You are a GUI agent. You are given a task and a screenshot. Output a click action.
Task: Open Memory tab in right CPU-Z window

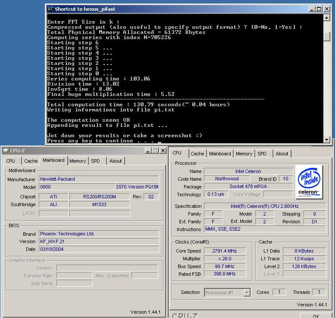tap(244, 154)
